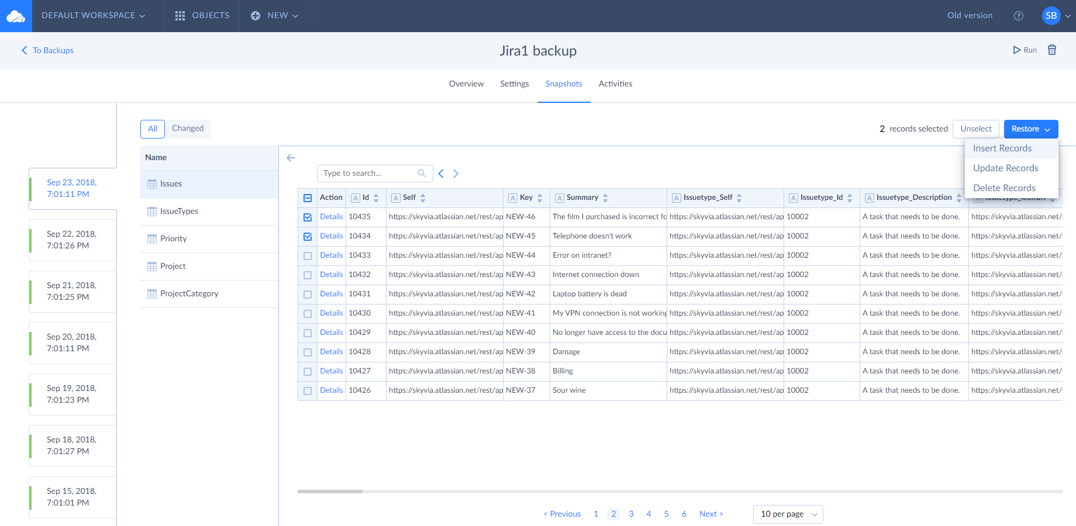Check the row 10430 checkbox
This screenshot has height=526, width=1076.
[308, 314]
